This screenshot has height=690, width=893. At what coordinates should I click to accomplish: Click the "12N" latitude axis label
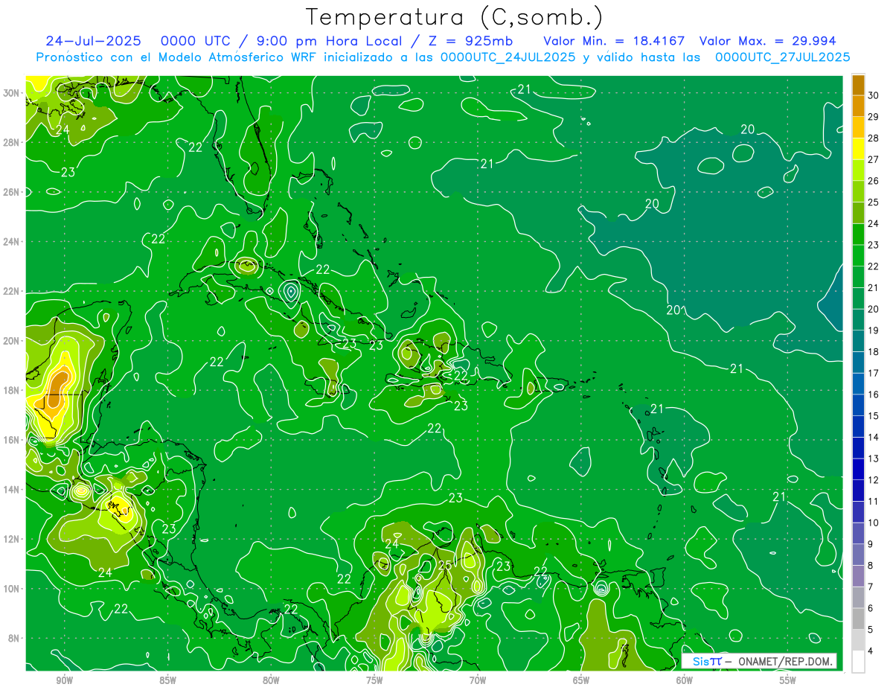coord(12,539)
